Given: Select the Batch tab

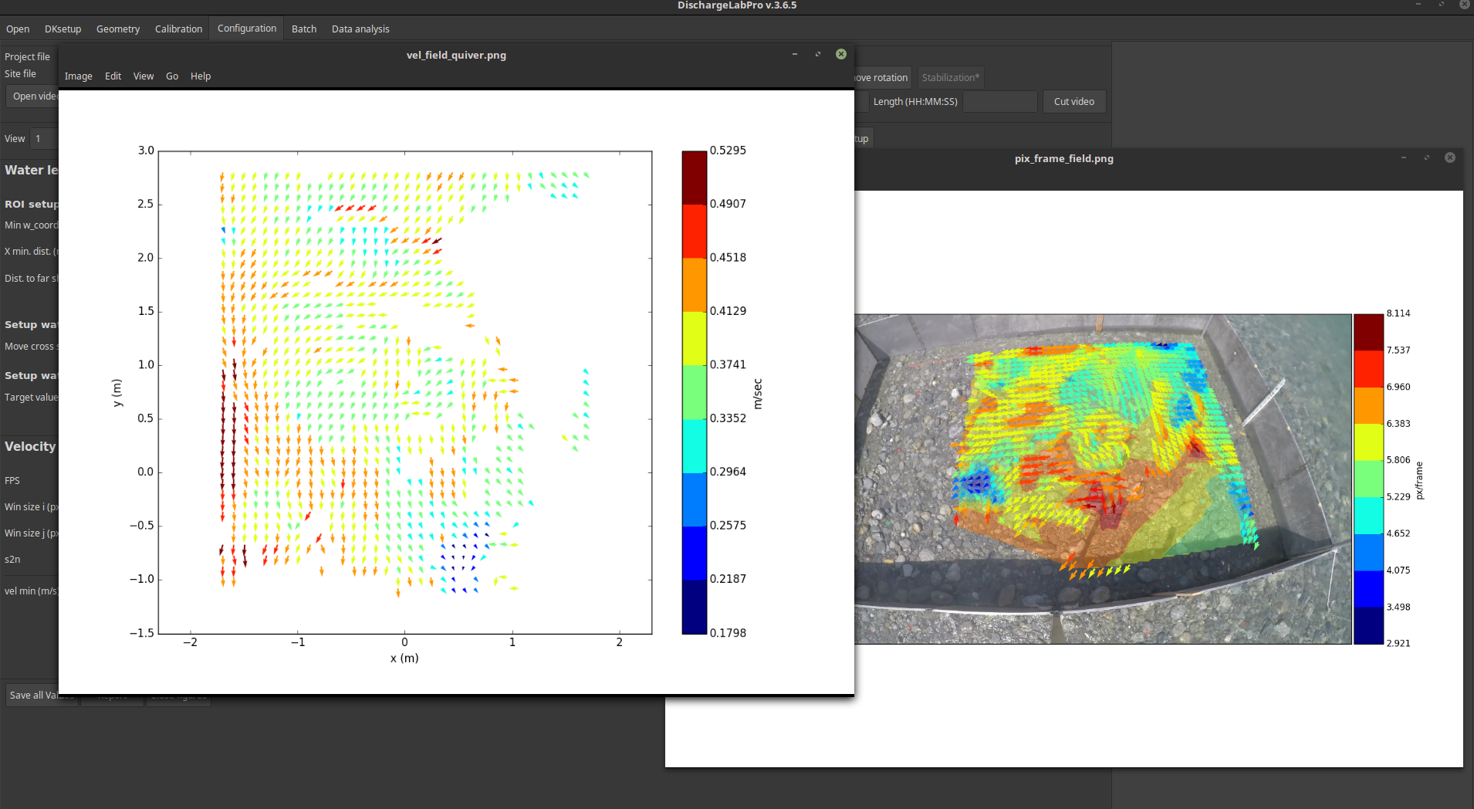Looking at the screenshot, I should coord(304,29).
